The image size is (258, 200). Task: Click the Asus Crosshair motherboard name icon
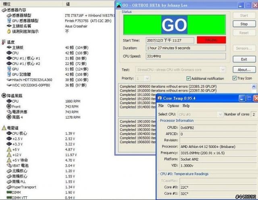point(9,26)
